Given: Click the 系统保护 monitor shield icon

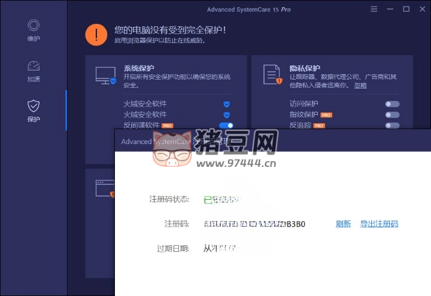Looking at the screenshot, I should tap(106, 75).
